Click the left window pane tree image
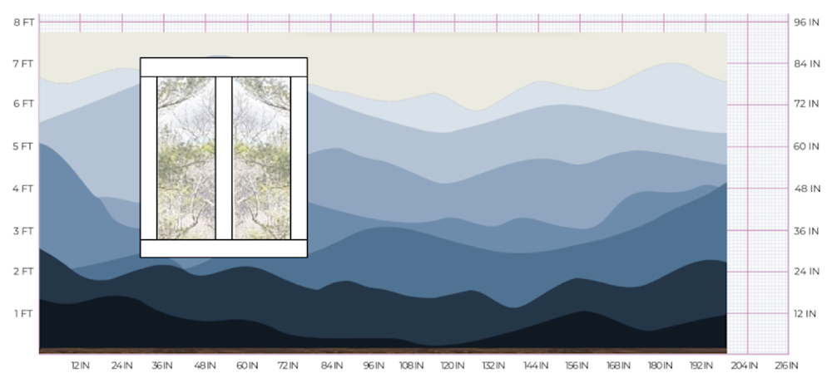 (x=186, y=158)
